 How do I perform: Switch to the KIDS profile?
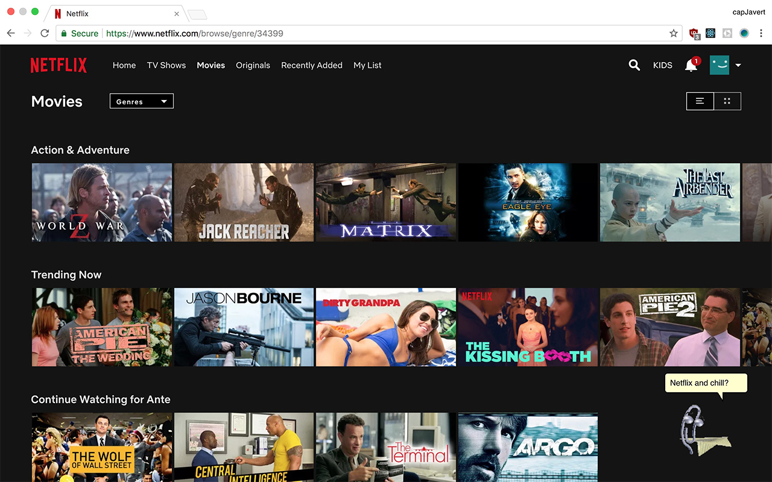tap(662, 65)
